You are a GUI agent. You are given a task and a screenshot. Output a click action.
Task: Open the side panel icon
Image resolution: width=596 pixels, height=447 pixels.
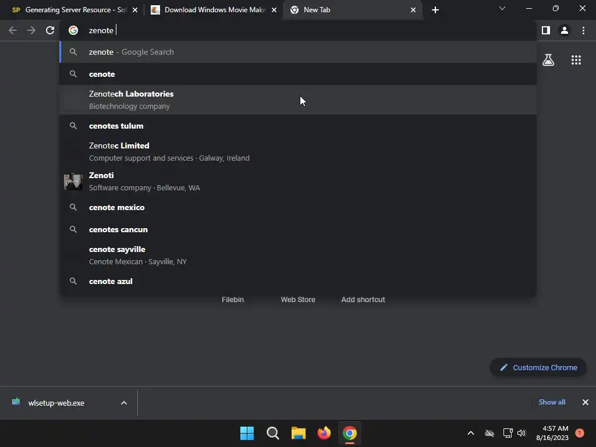pos(546,30)
